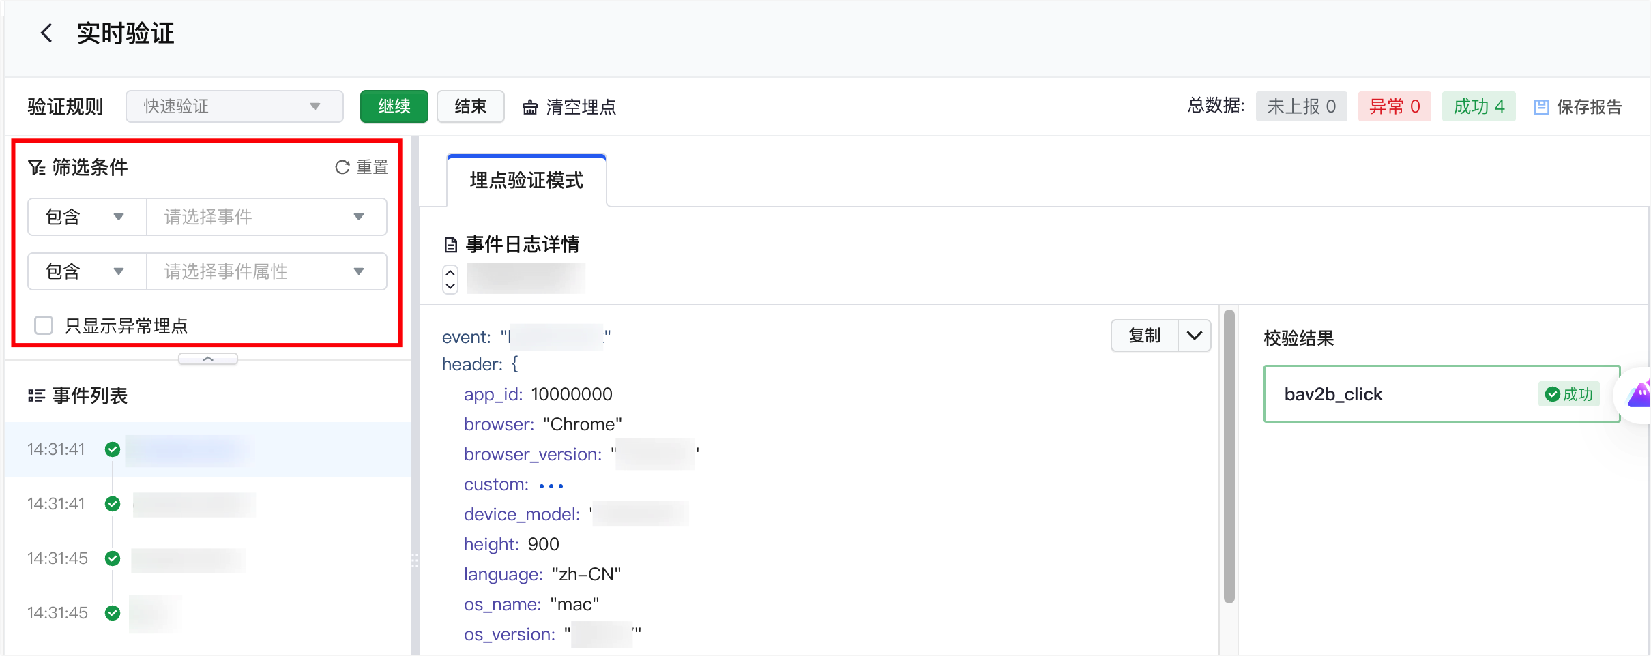
Task: Click the 未上报 0 status badge
Action: pos(1301,106)
